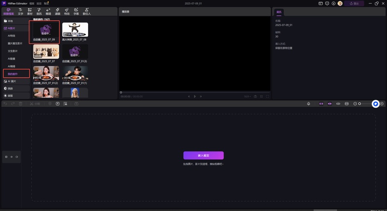Image resolution: width=387 pixels, height=211 pixels.
Task: Click the purple 匯入檔案 import button
Action: [203, 155]
